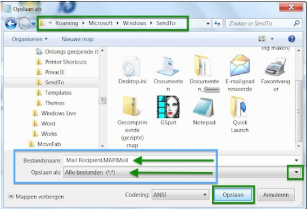The image size is (307, 209).
Task: Open the 'Opslaan als' file type combo box
Action: click(x=182, y=172)
